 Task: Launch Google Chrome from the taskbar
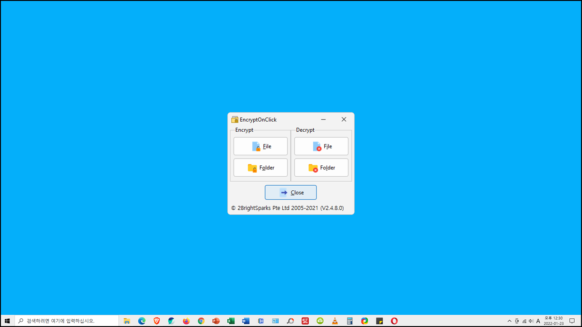(201, 321)
